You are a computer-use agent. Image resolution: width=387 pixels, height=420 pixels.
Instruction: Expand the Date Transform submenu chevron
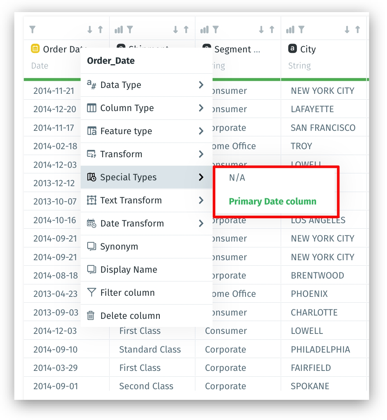tap(201, 223)
